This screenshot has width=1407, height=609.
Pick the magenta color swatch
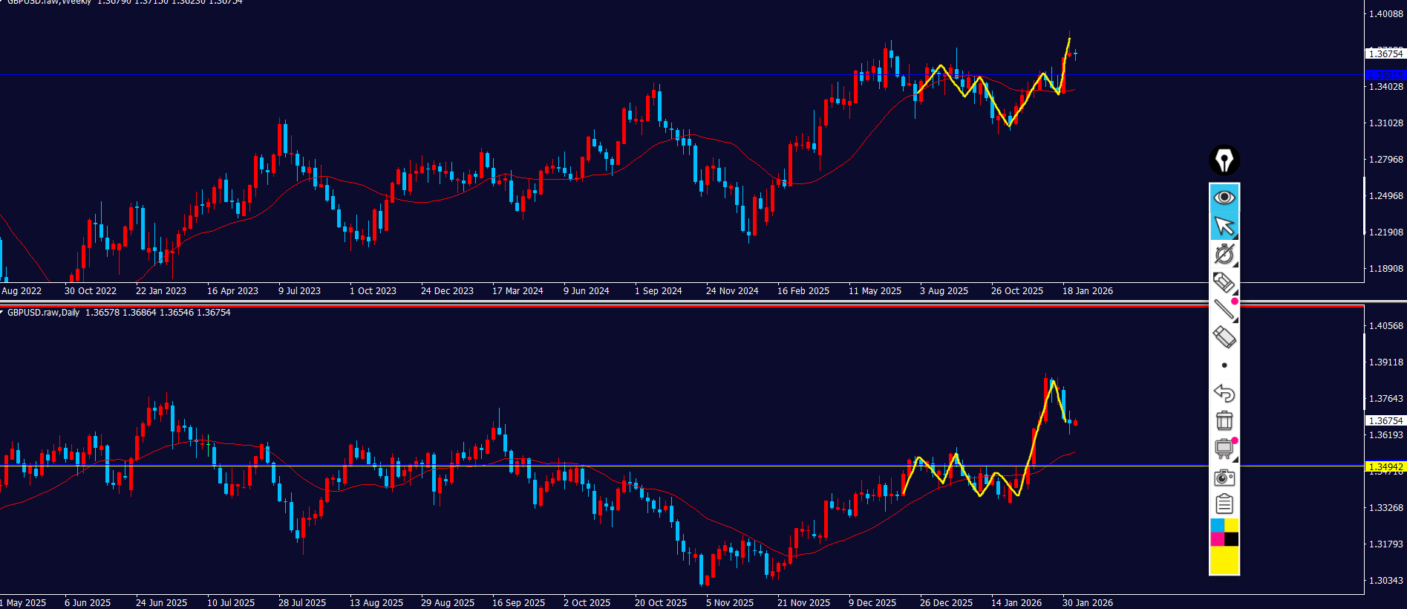1217,539
